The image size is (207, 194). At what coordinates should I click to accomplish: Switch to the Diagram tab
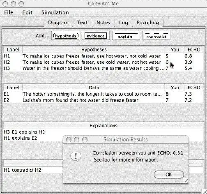coord(58,23)
